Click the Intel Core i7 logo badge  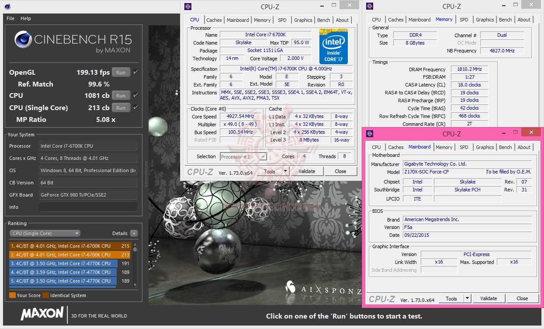tap(333, 46)
